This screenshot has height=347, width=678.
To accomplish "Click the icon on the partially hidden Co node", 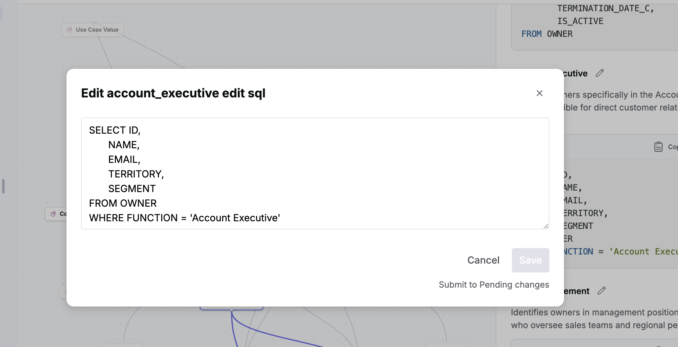I will point(53,214).
